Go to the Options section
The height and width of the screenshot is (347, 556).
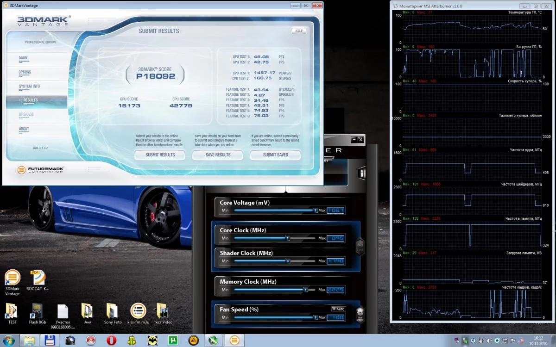25,72
